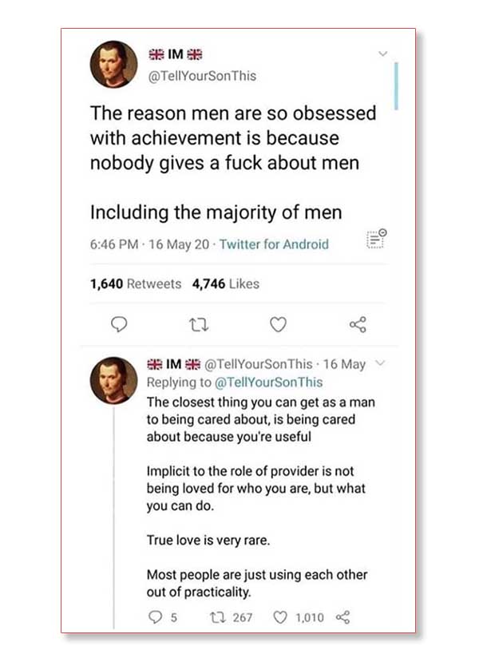Open the reply composer on the main tweet
This screenshot has height=654, width=479.
117,323
